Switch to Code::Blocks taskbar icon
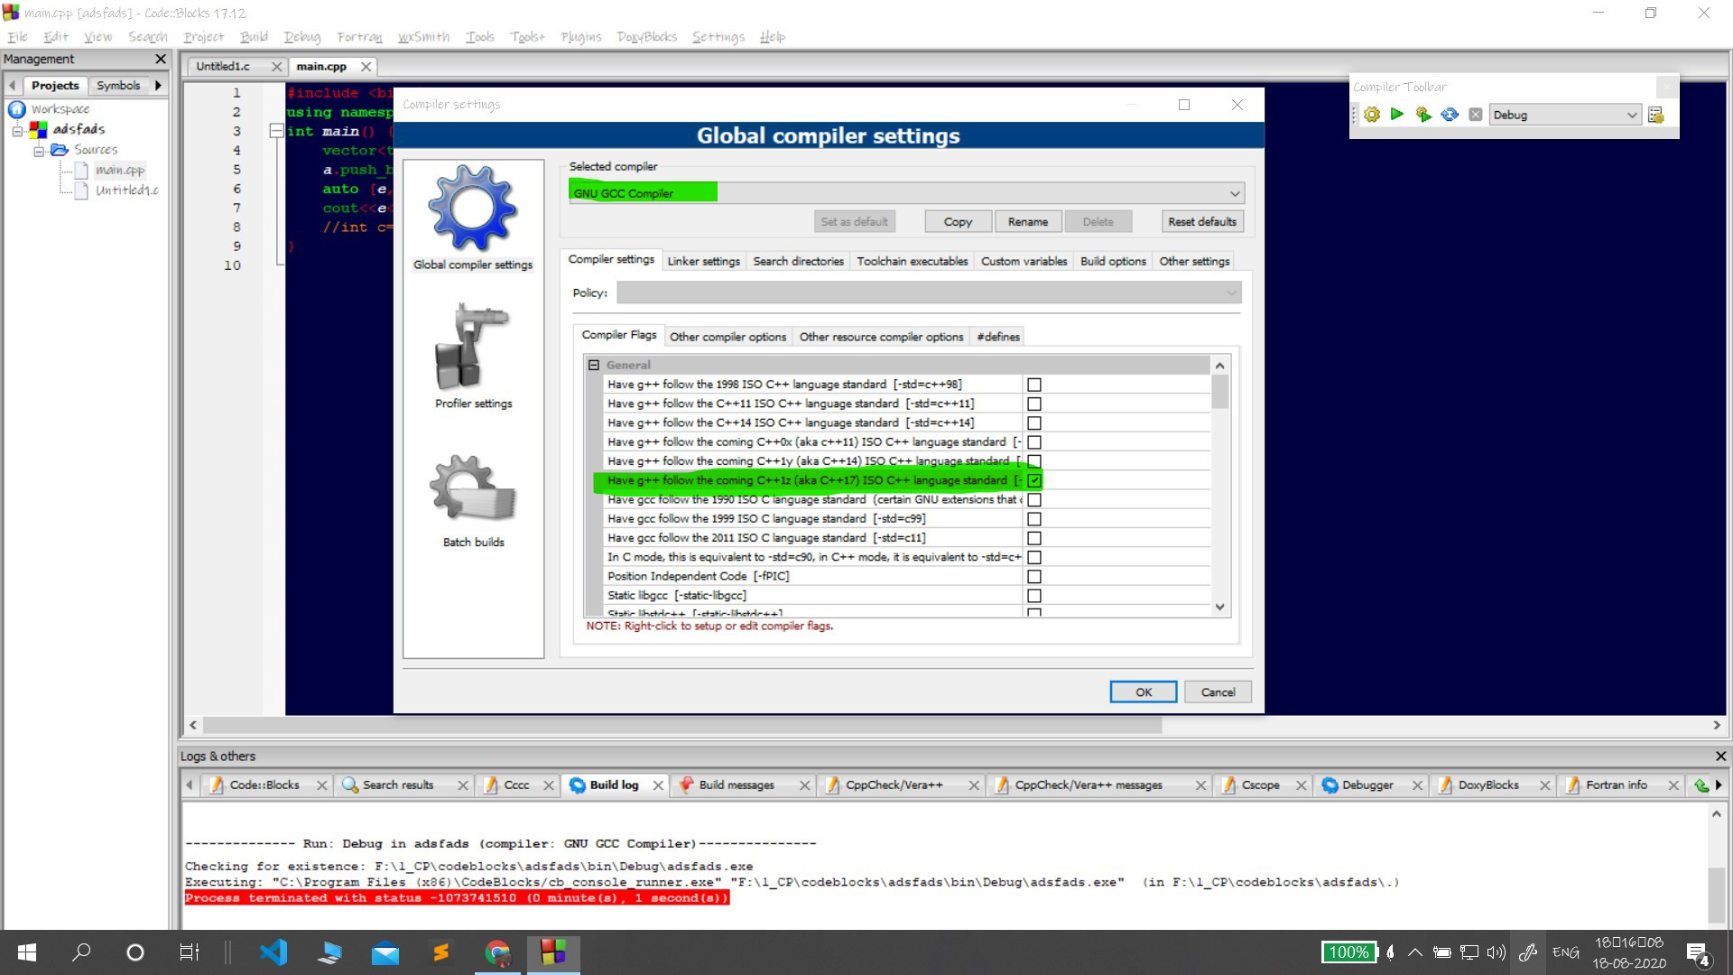 tap(553, 952)
